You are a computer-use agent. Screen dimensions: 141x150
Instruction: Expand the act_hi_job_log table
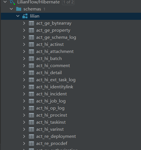(x=24, y=101)
